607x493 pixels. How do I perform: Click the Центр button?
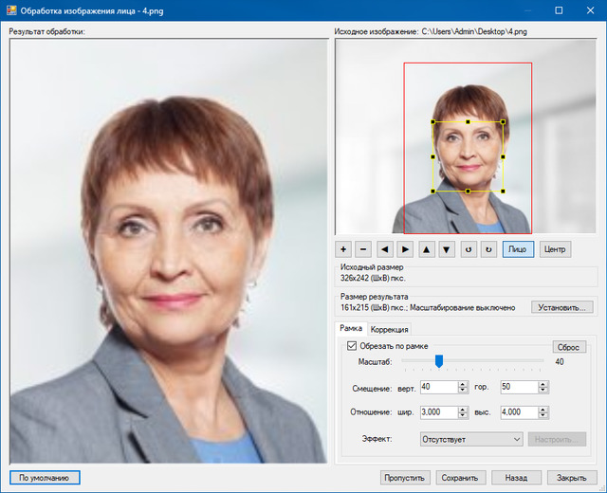(555, 249)
